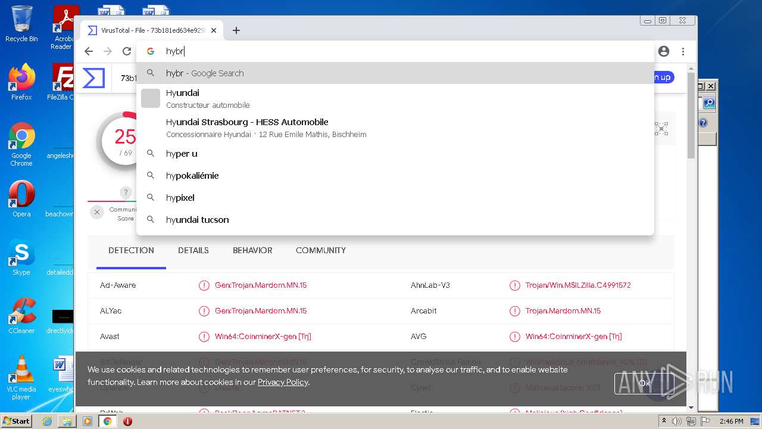The image size is (762, 429).
Task: Switch to the DETAILS tab
Action: point(193,250)
